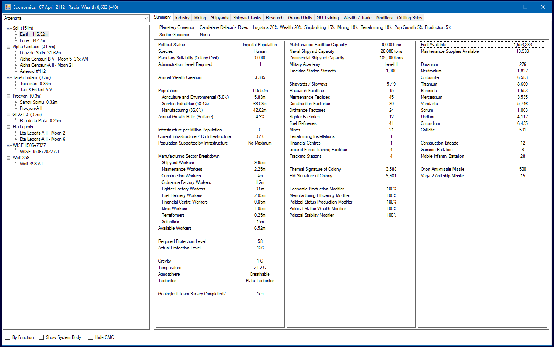The width and height of the screenshot is (554, 347).
Task: Go to the Research tab
Action: click(x=275, y=18)
